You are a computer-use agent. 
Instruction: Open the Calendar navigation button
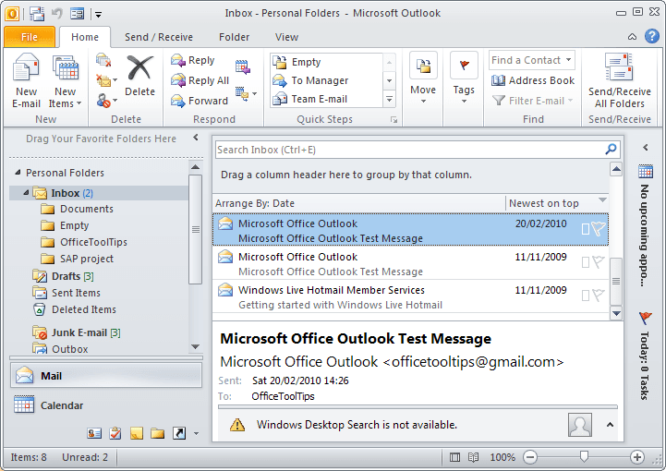[x=106, y=405]
